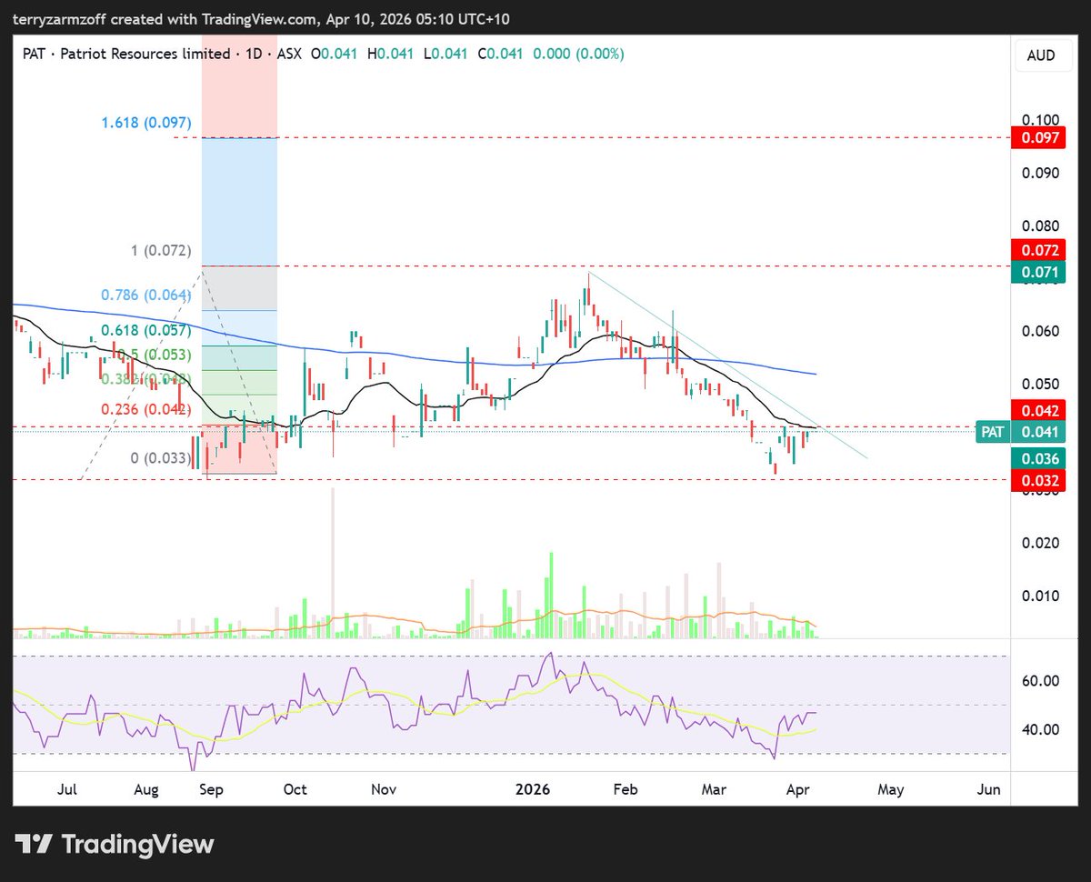The image size is (1091, 882).
Task: Select the 0.786 (0.064) Fibonacci label
Action: 146,295
